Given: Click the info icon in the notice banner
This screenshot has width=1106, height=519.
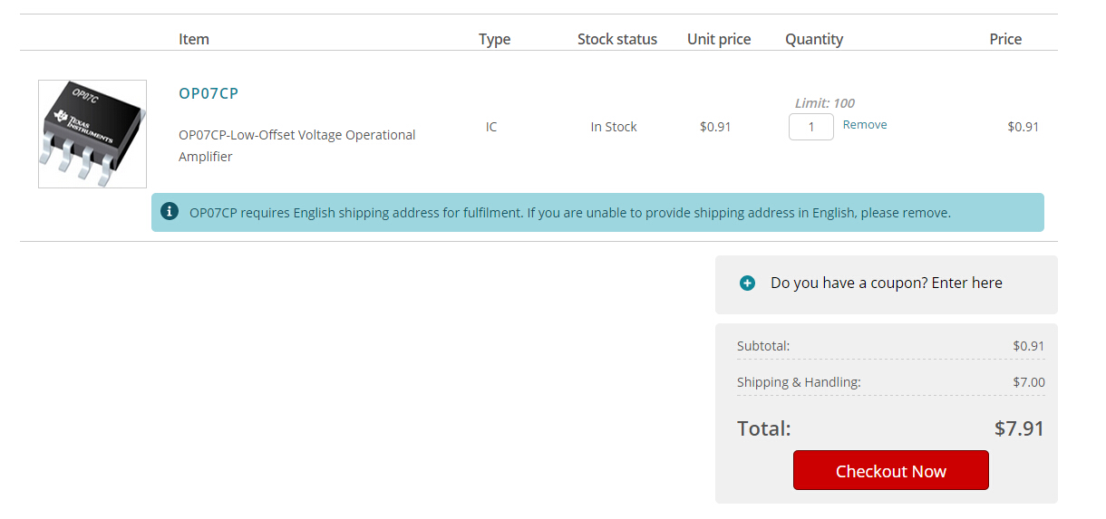Looking at the screenshot, I should coord(169,211).
